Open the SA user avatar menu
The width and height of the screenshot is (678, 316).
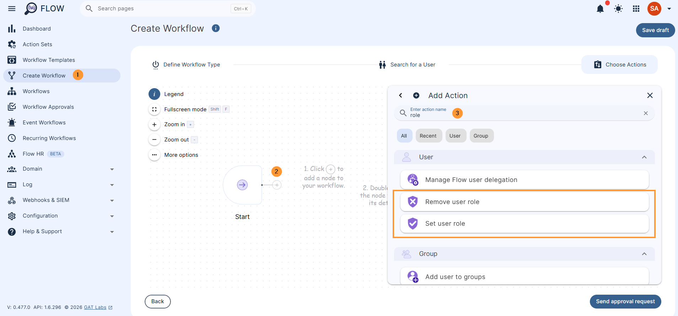[x=654, y=9]
